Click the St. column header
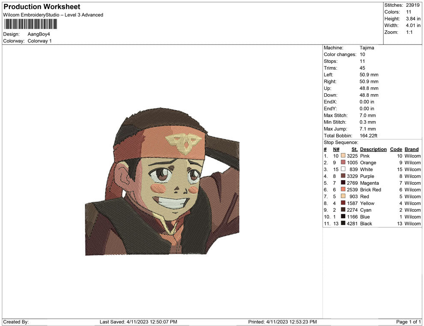This screenshot has width=424, height=326. pyautogui.click(x=355, y=149)
